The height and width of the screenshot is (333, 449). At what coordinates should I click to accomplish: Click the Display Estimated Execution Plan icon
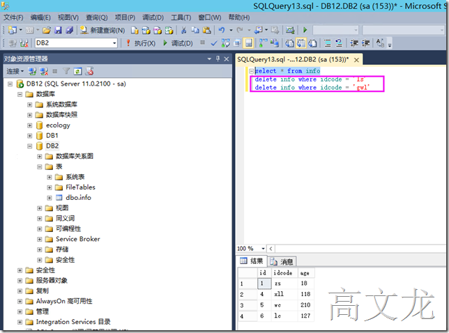tap(226, 43)
